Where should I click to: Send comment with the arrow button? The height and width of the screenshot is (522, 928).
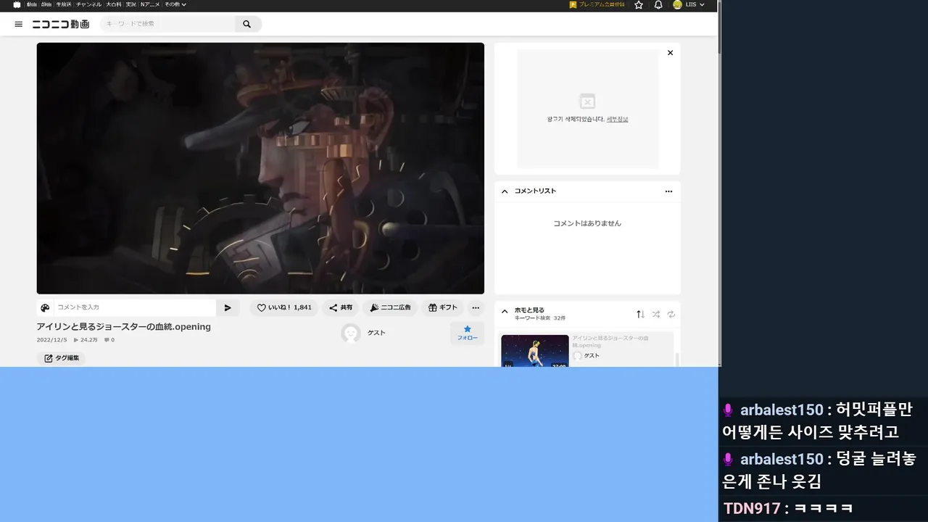point(228,307)
